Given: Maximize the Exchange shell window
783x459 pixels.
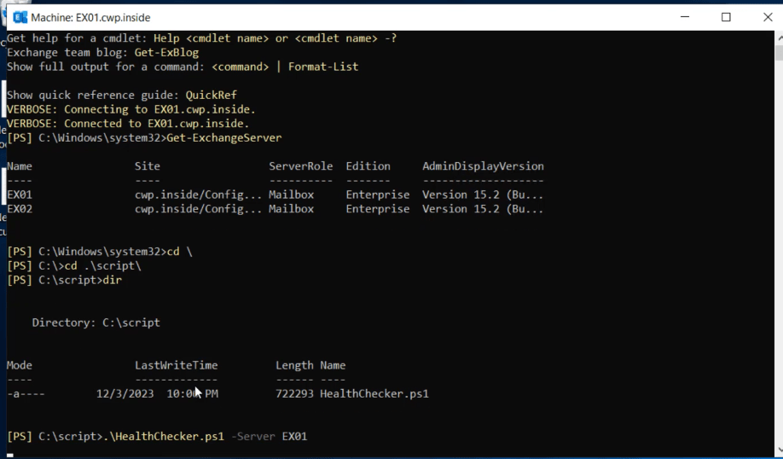Looking at the screenshot, I should point(726,17).
